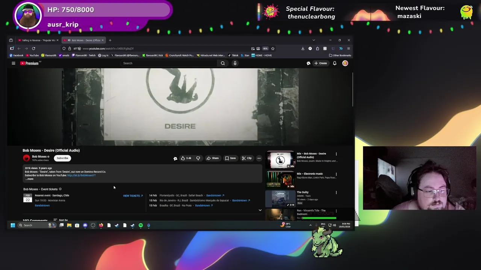This screenshot has width=481, height=270.
Task: Switch to the Falling In Reverse tab
Action: (x=38, y=40)
